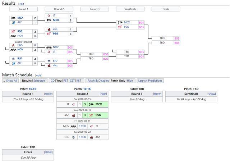
Task: Collapse Round 2 schedule with hide
Action: (103, 94)
